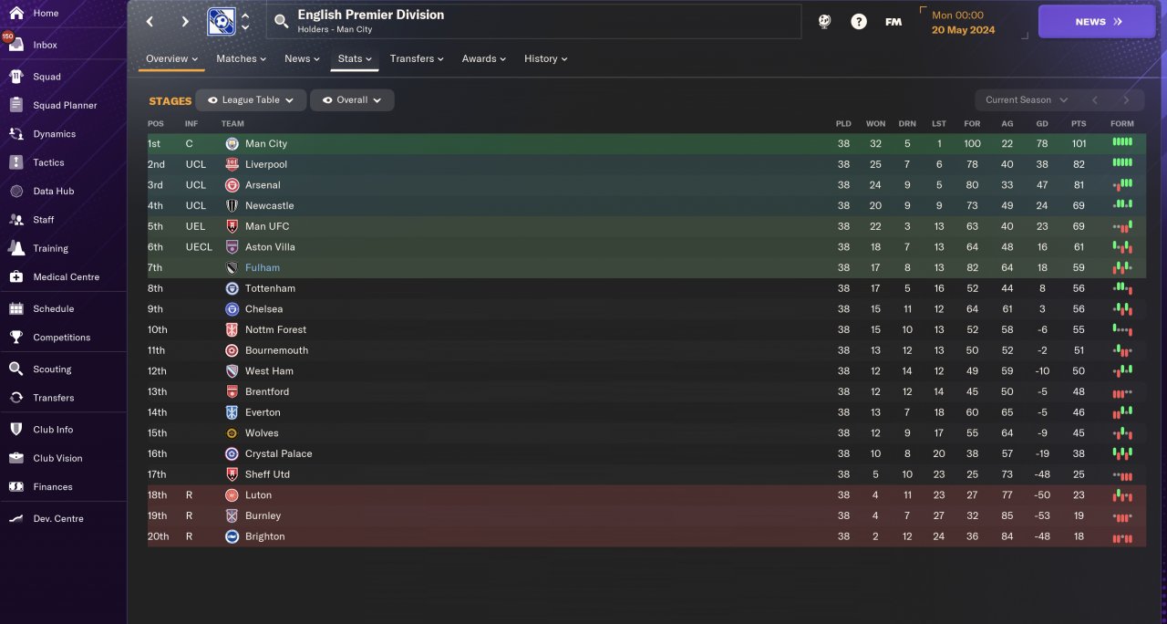Open the Transfers tab menu
The height and width of the screenshot is (624, 1167).
[417, 58]
